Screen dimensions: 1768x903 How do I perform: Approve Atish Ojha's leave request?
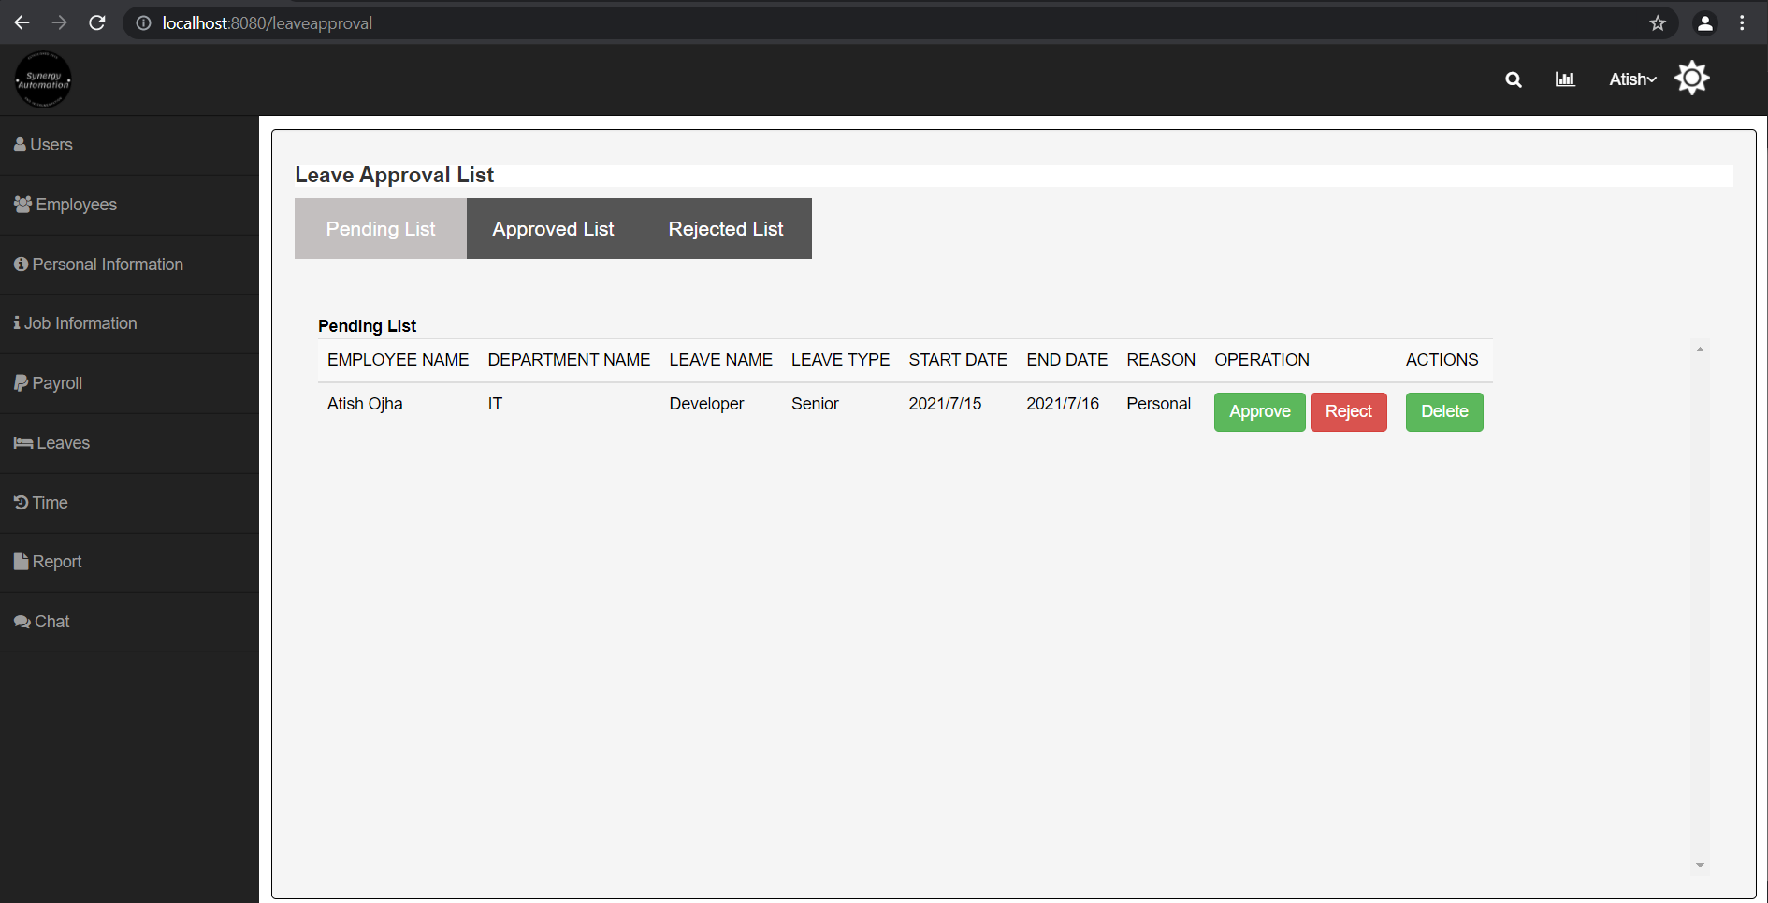point(1259,411)
